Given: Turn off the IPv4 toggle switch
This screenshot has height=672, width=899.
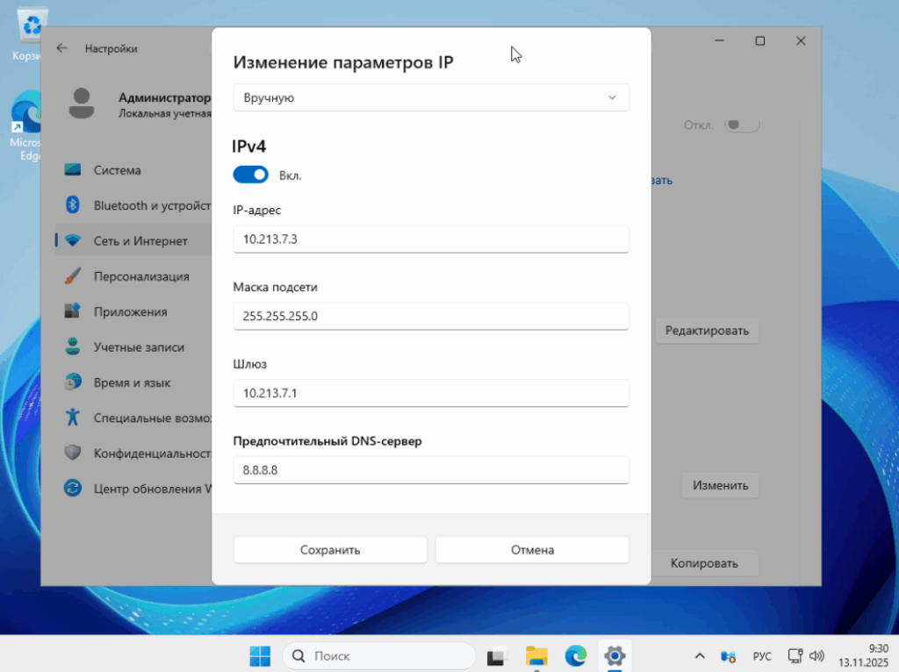Looking at the screenshot, I should (x=250, y=175).
